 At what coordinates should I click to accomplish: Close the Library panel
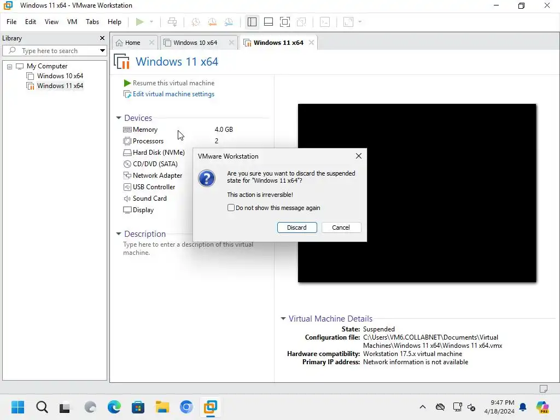[x=102, y=38]
